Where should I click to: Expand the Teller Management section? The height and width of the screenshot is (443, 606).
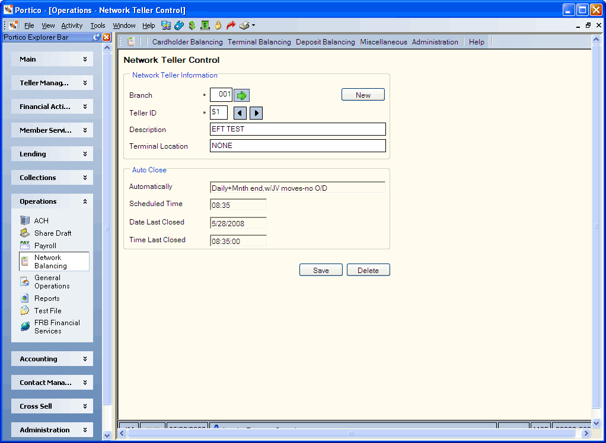[x=52, y=83]
